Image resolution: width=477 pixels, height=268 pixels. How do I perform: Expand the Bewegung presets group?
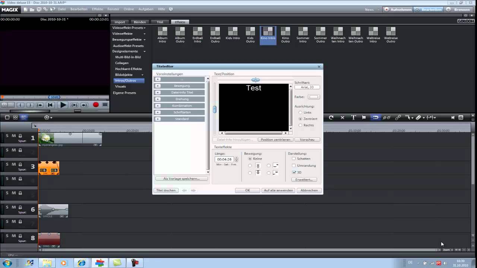click(158, 86)
